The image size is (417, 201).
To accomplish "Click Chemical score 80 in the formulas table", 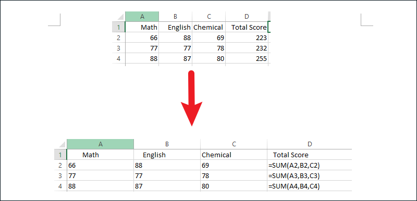I will [x=234, y=186].
